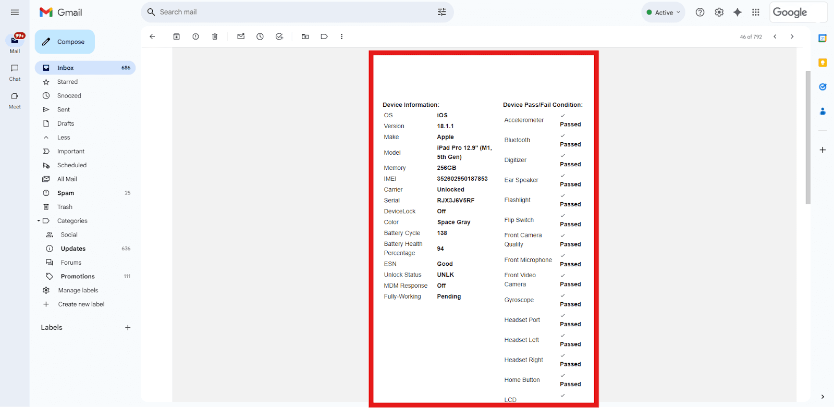
Task: Open Contacts side panel
Action: [x=823, y=111]
